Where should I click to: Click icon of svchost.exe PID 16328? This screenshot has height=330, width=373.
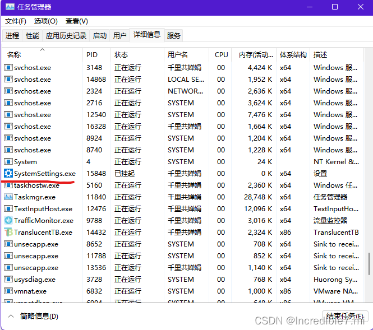(8, 127)
